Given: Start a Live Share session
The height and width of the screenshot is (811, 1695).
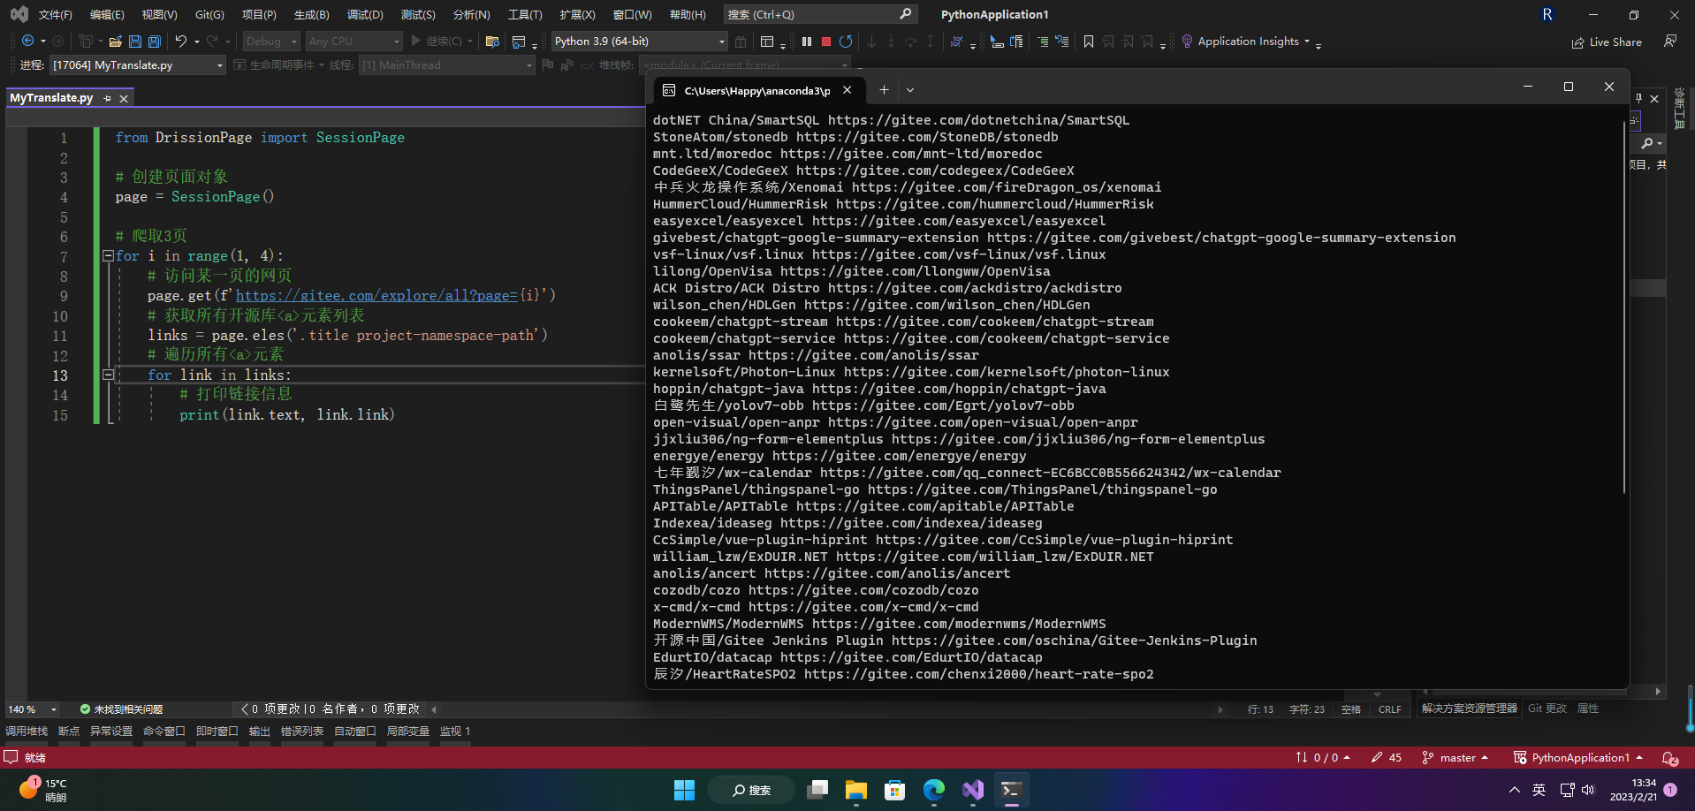Looking at the screenshot, I should [1608, 41].
